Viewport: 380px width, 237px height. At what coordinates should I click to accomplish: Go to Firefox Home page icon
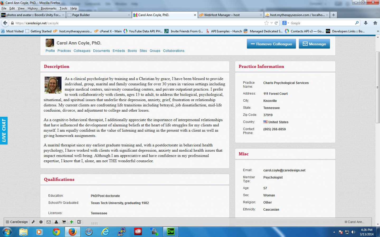tap(375, 23)
